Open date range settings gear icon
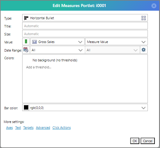160x148 pixels. [144, 50]
